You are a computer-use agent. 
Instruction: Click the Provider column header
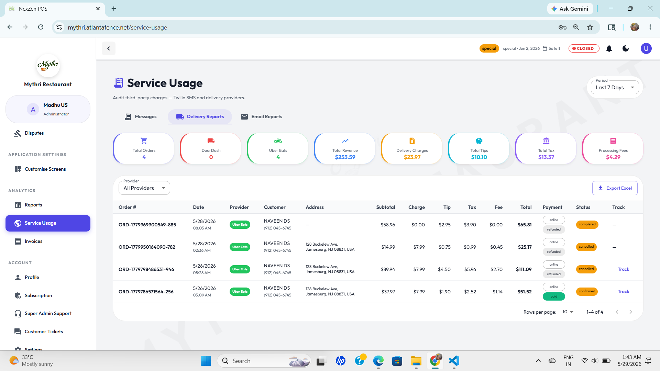click(x=239, y=207)
